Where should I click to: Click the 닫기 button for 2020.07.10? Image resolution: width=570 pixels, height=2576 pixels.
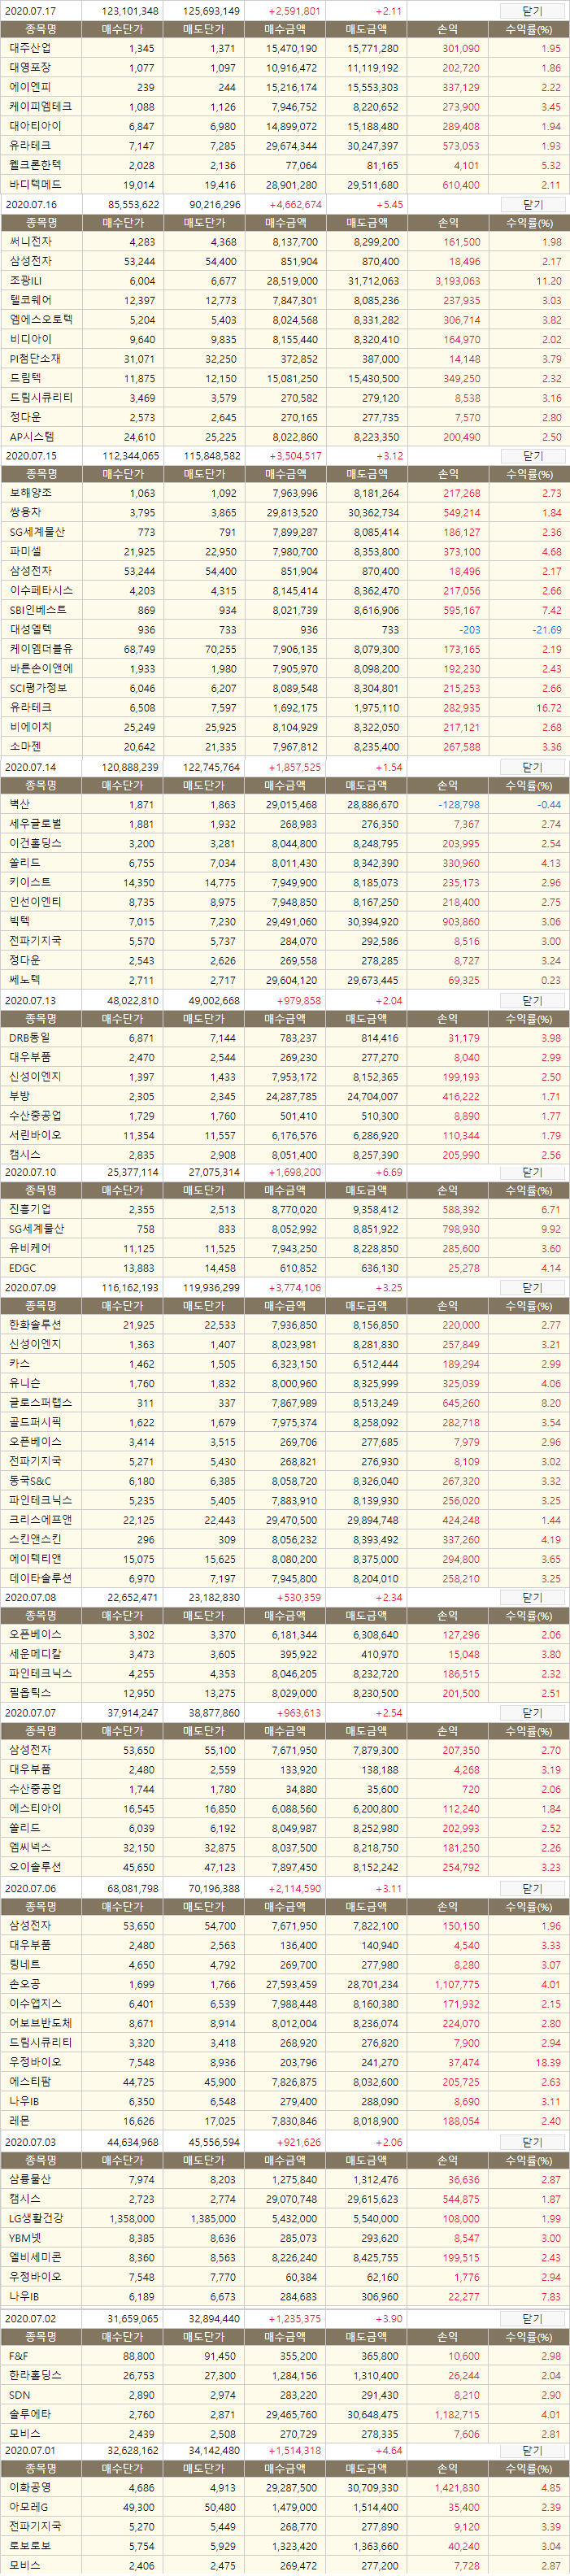[x=533, y=1172]
